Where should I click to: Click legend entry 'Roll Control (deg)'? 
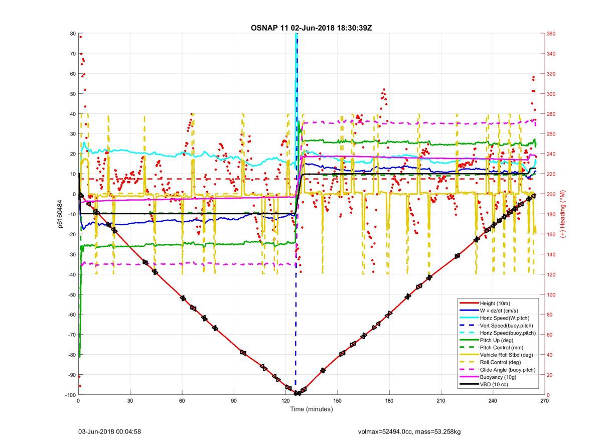coord(501,362)
